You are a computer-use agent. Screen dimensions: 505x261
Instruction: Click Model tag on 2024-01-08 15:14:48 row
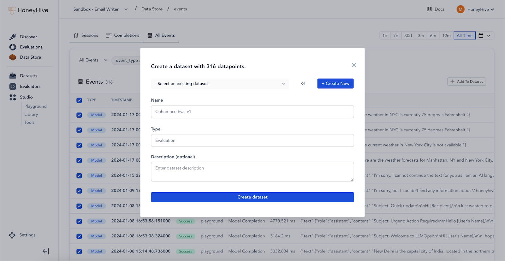coord(97,252)
